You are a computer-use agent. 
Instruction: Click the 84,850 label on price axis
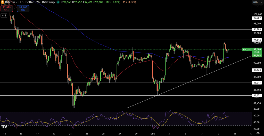point(257,90)
